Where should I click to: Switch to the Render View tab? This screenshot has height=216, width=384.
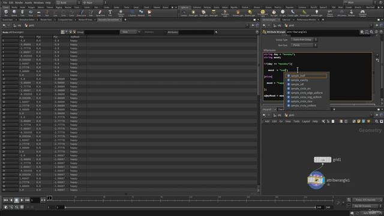46,20
